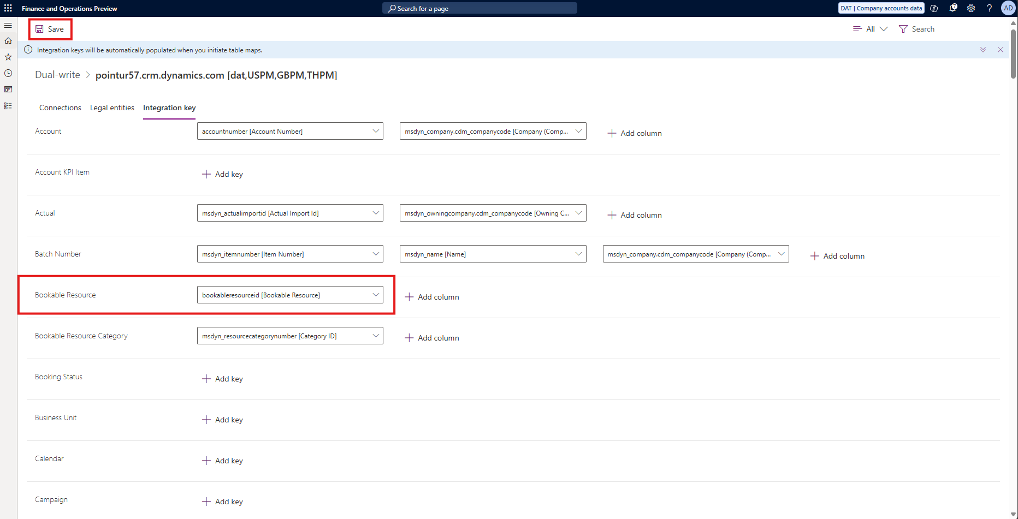Open the accountnumber dropdown for Account
Image resolution: width=1018 pixels, height=519 pixels.
[376, 131]
